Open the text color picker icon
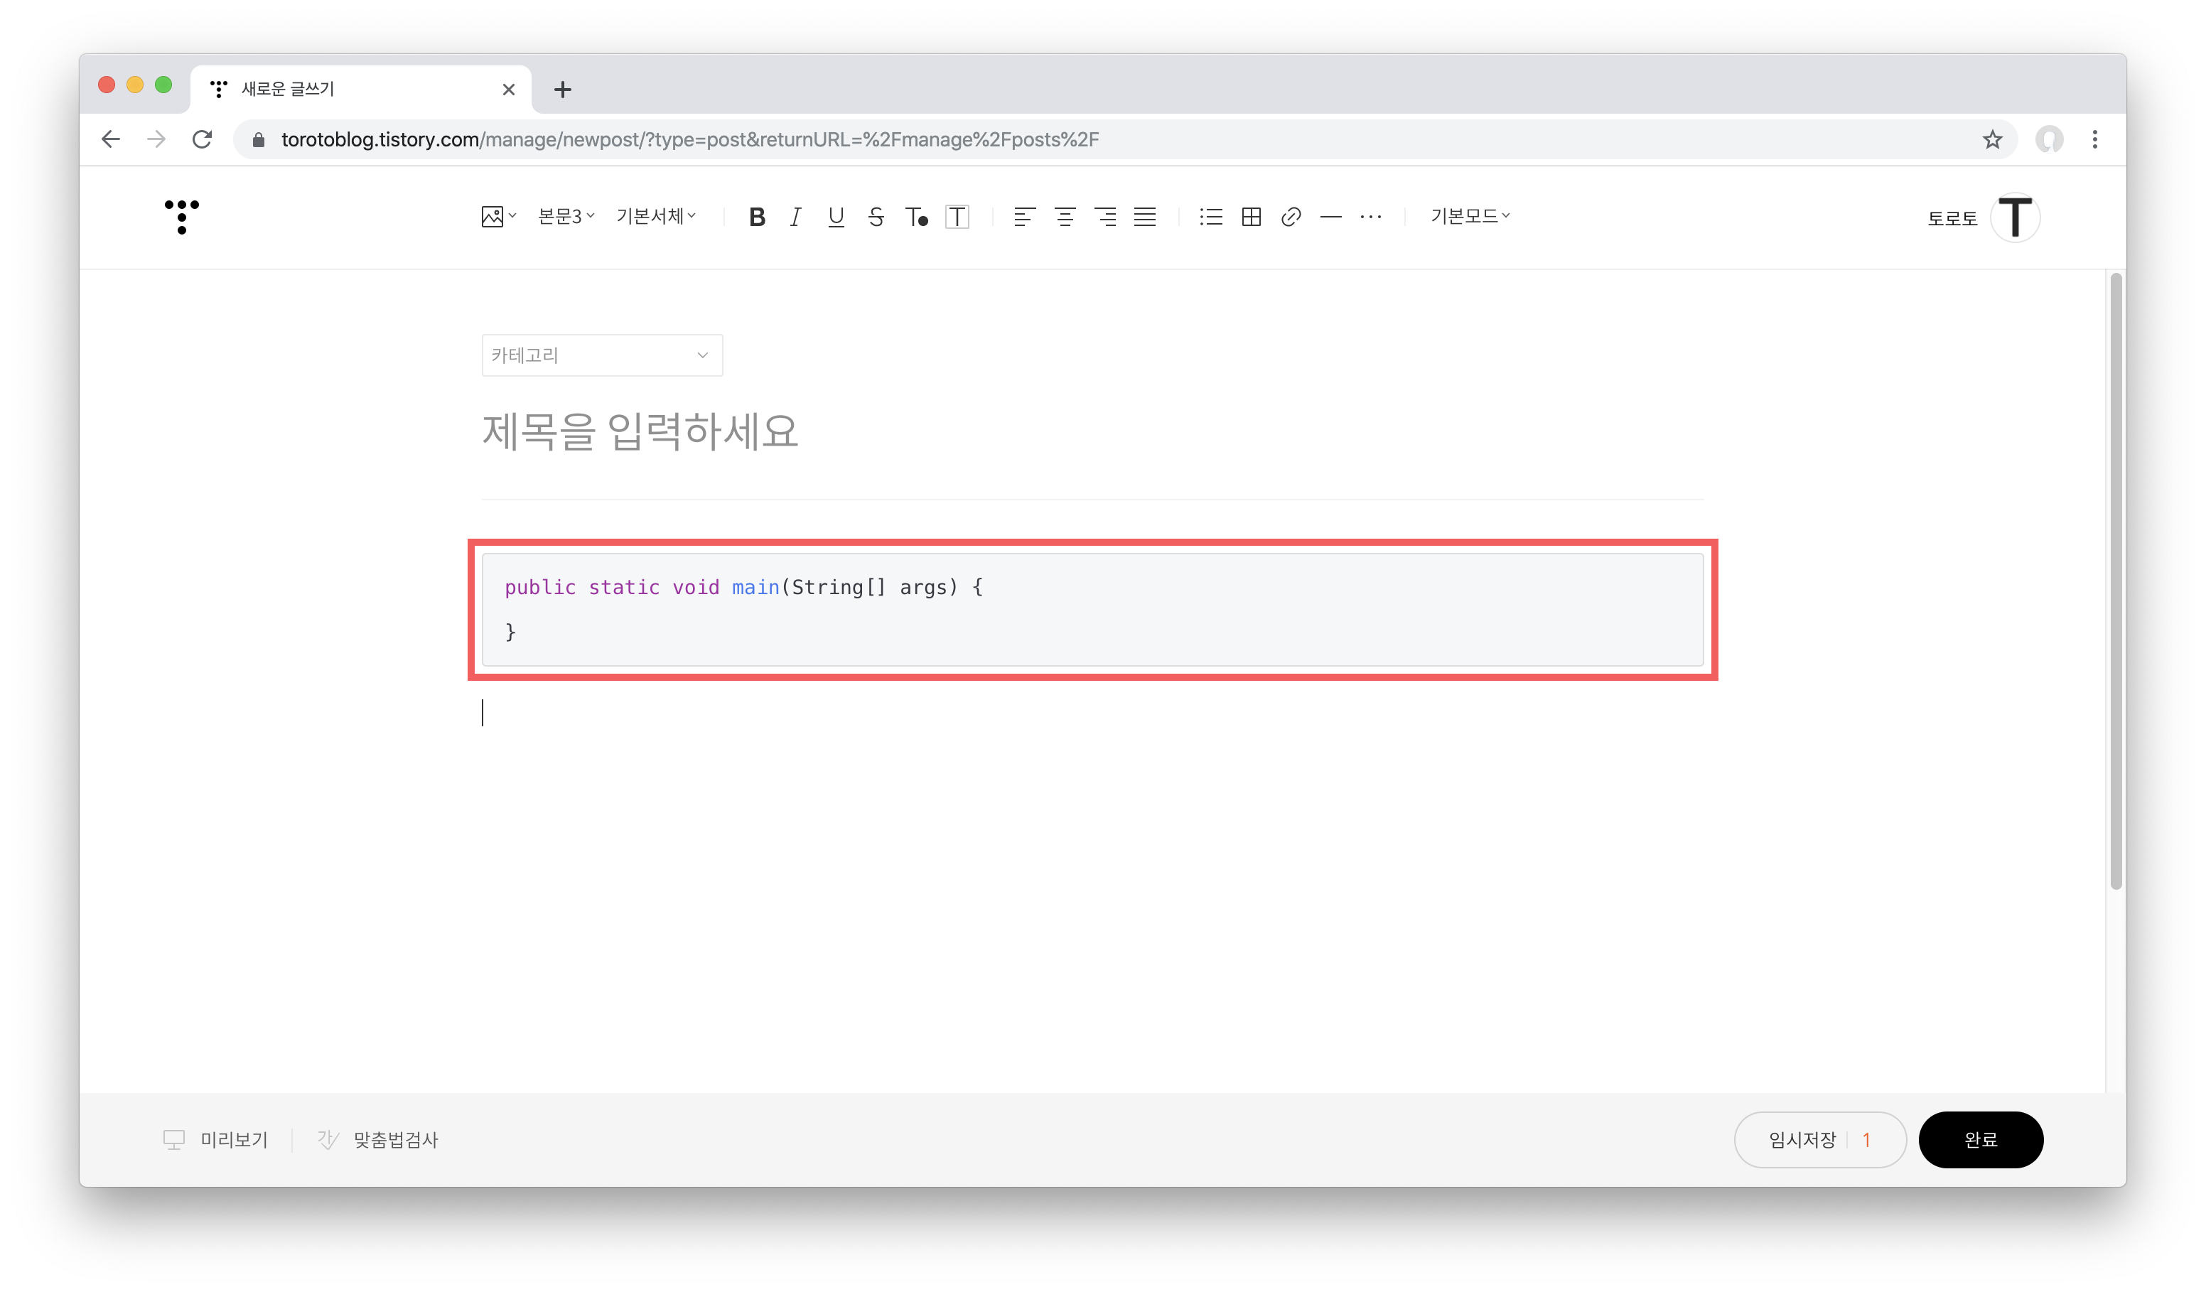 915,217
